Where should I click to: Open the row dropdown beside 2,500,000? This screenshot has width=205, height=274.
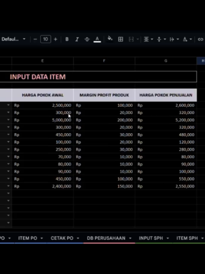tap(8, 105)
